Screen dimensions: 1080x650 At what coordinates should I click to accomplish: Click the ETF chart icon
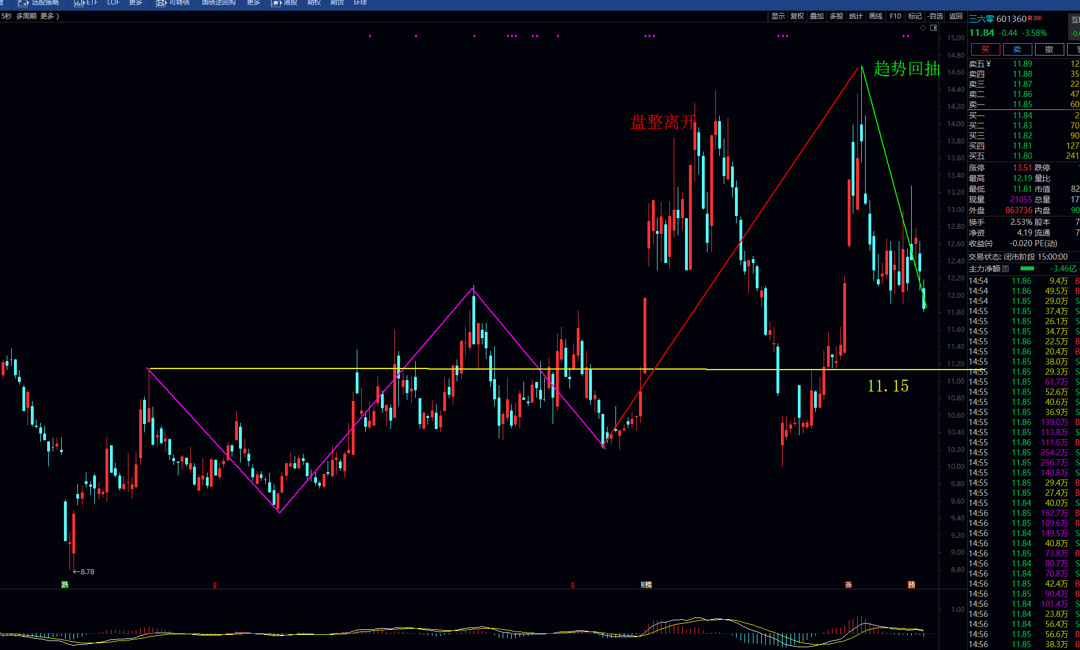[x=79, y=3]
